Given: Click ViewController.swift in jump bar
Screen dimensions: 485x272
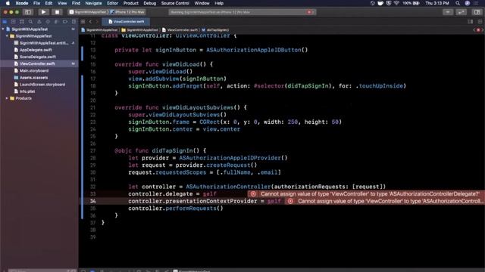Looking at the screenshot, I should (x=180, y=30).
